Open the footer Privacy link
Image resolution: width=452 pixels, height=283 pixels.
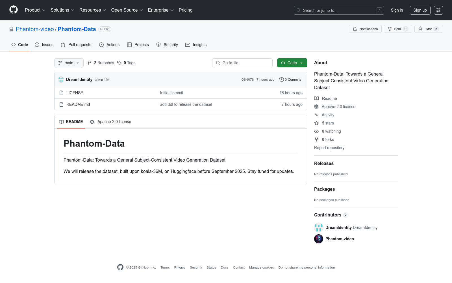(180, 267)
